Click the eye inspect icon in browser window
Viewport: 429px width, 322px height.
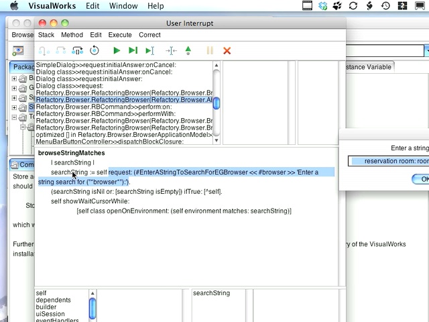click(x=18, y=51)
